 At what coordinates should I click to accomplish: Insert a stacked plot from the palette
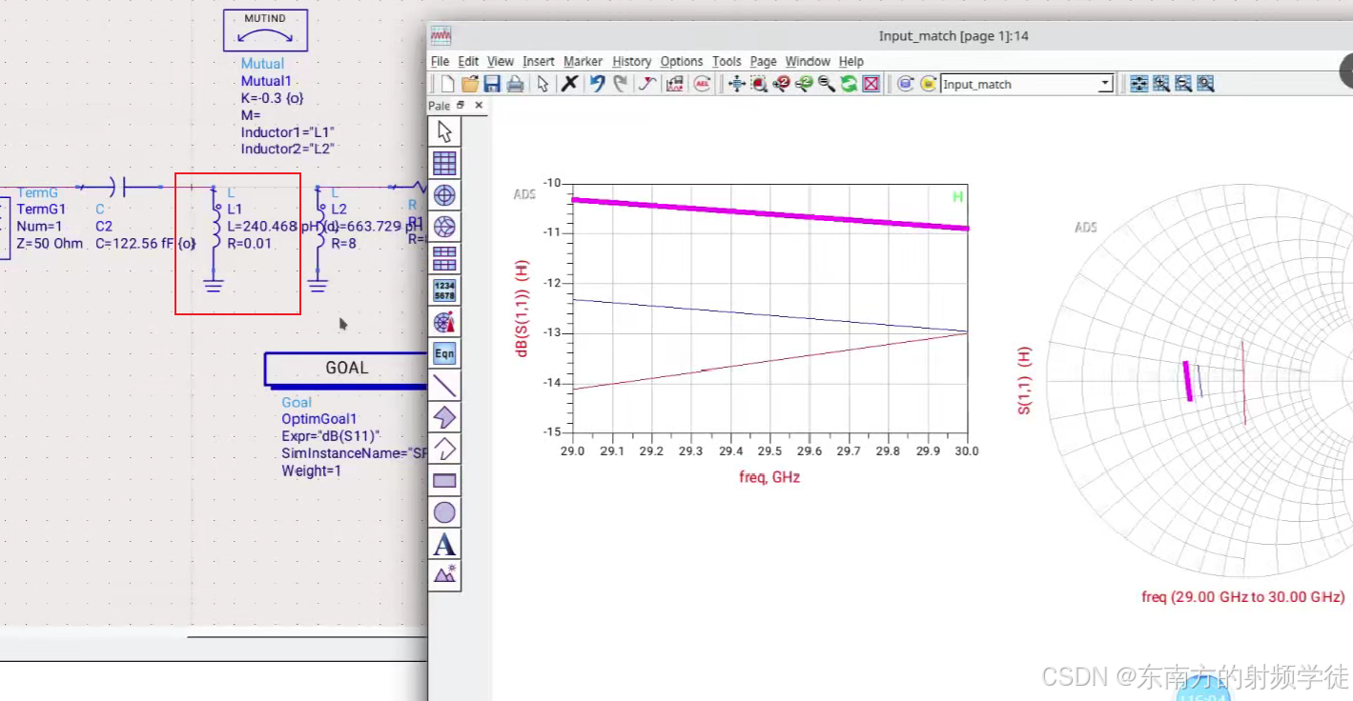point(444,258)
